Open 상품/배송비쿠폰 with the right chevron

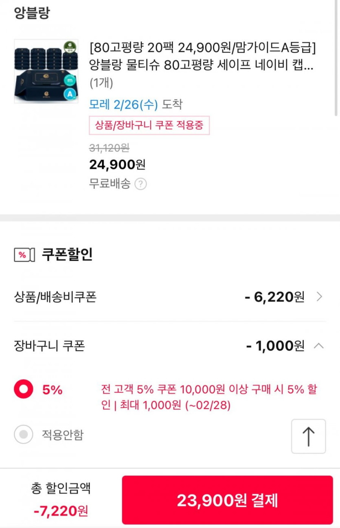(319, 297)
